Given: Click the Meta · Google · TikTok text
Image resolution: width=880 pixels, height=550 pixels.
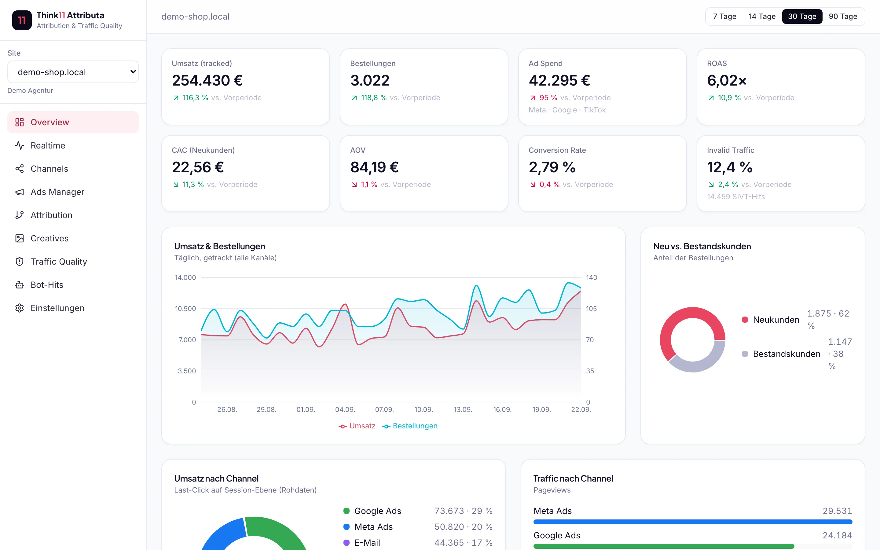Looking at the screenshot, I should coord(567,110).
